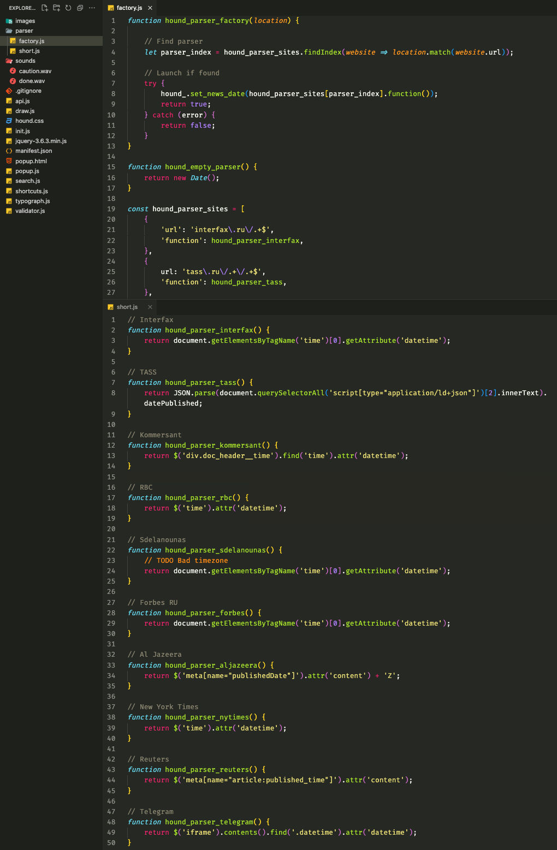Image resolution: width=557 pixels, height=850 pixels.
Task: Click hound_parser_factory function name in factory.js
Action: (207, 20)
